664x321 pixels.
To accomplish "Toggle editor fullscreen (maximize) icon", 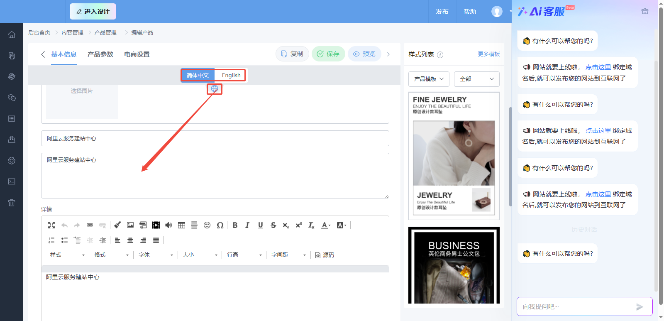I will [51, 225].
